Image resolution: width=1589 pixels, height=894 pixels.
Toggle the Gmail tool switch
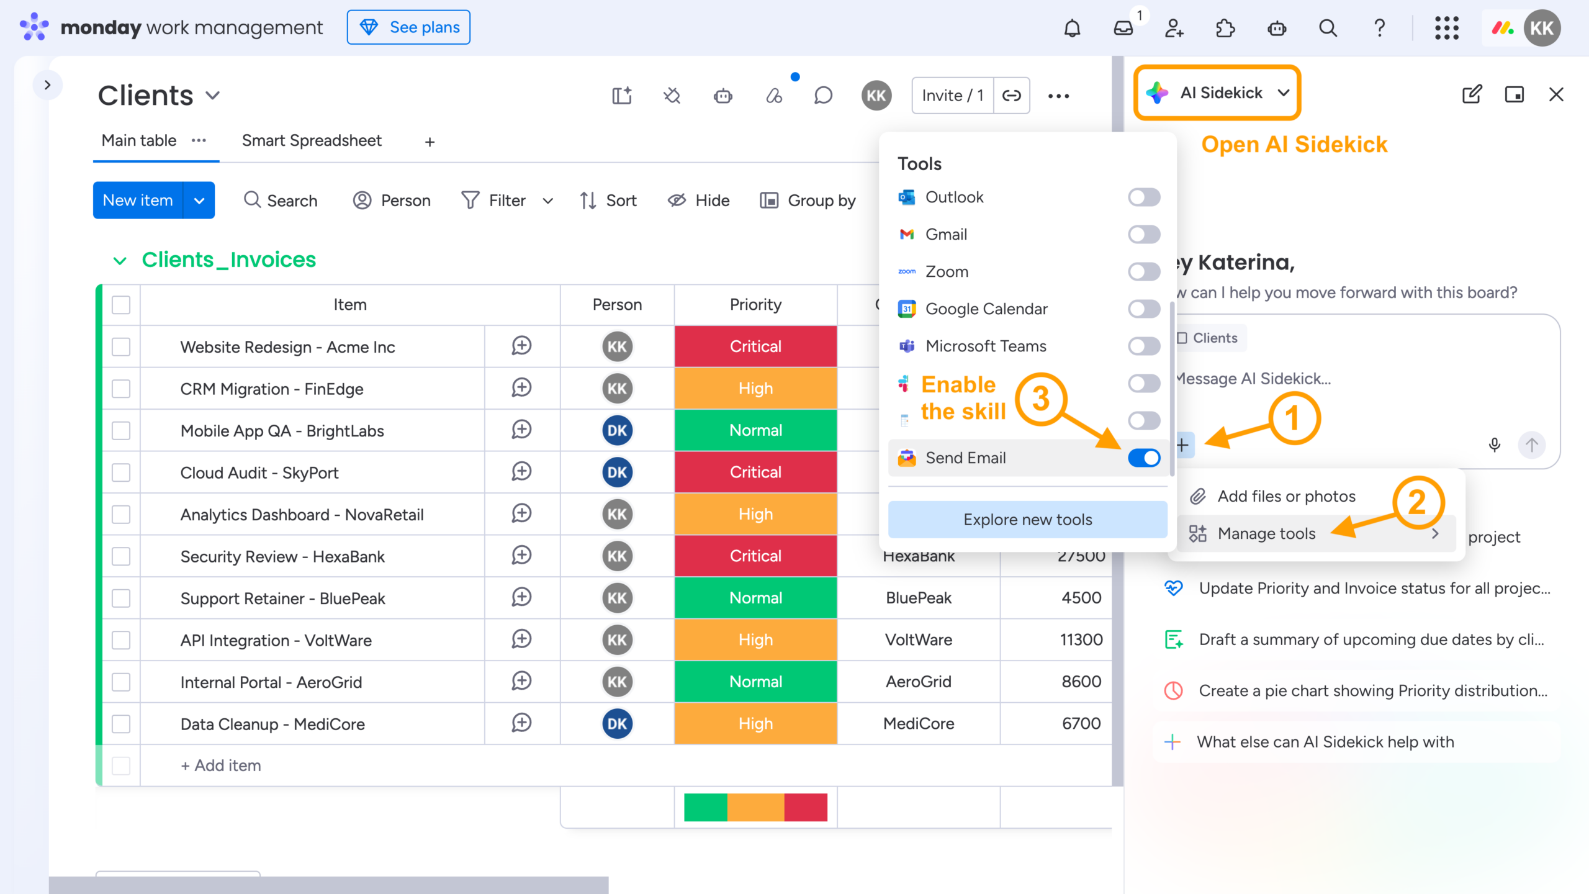point(1144,235)
